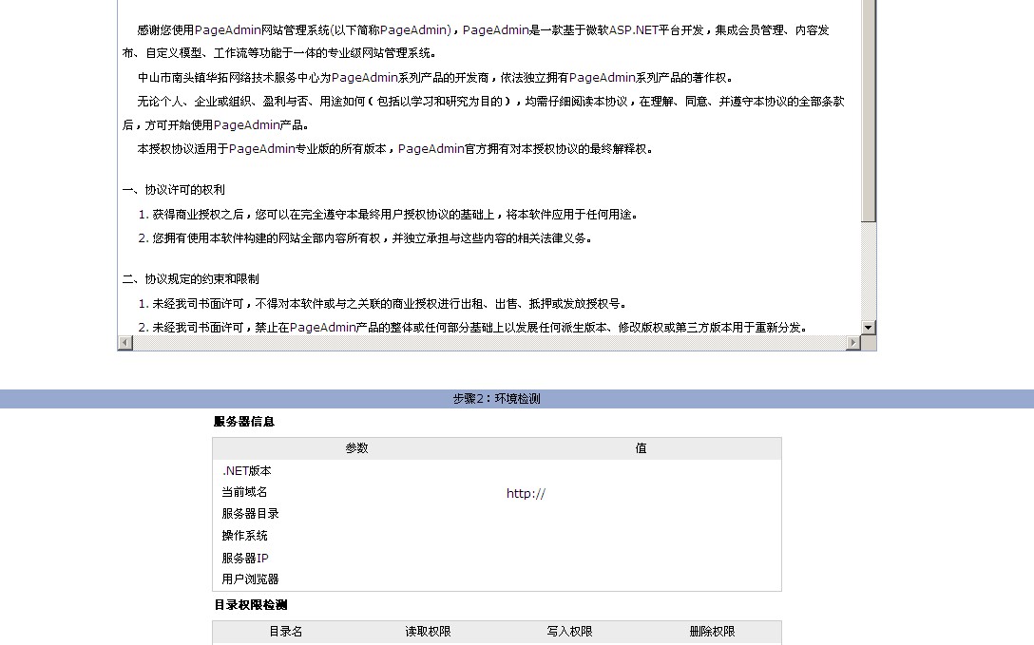This screenshot has width=1034, height=645.
Task: Click the paragraph starting '中山市南头镇华拓网络'
Action: click(x=435, y=78)
